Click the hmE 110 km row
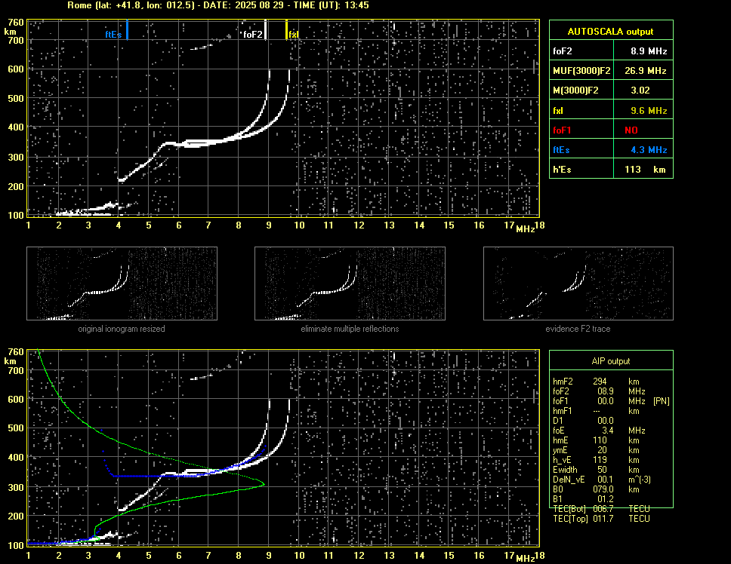The height and width of the screenshot is (564, 731). 597,440
